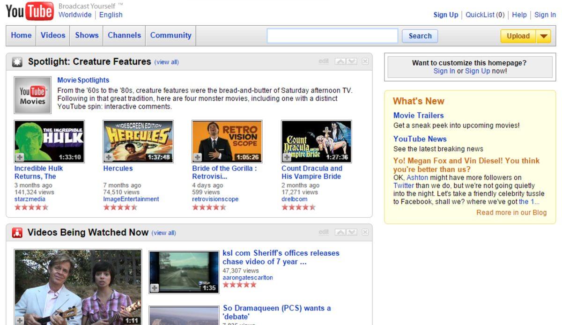The image size is (562, 325).
Task: Move Spotlight module down
Action: pyautogui.click(x=352, y=61)
